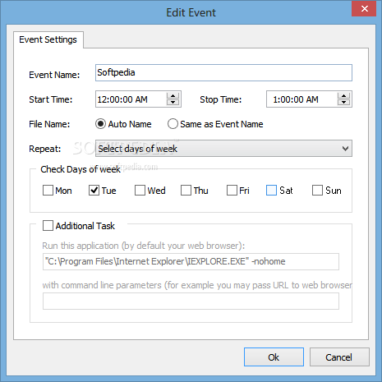Click the Cancel button
Image resolution: width=382 pixels, height=382 pixels.
[x=339, y=357]
